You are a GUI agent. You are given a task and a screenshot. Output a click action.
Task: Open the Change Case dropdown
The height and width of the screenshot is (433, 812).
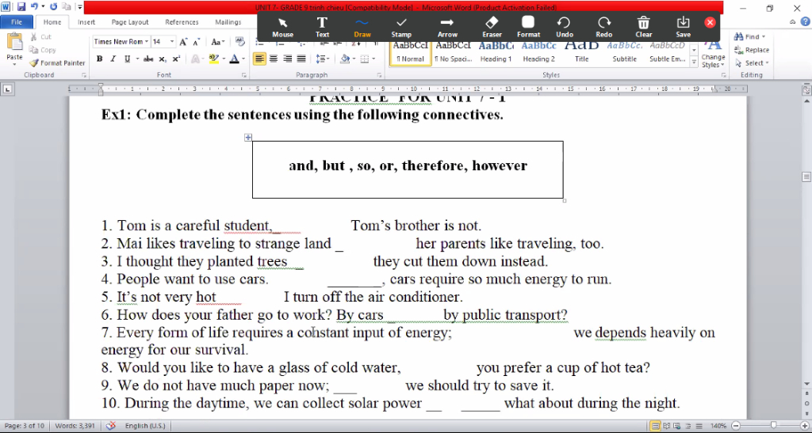pos(217,42)
